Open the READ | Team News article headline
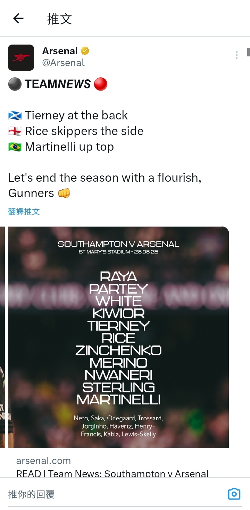This screenshot has height=510, width=250. (112, 473)
